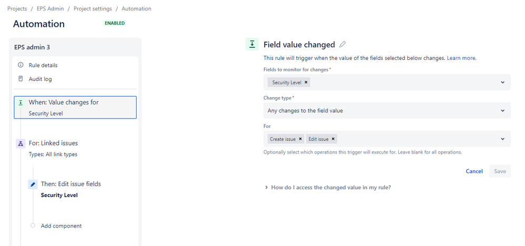The height and width of the screenshot is (246, 525).
Task: Click the purple Linked issues branch icon
Action: tap(21, 143)
